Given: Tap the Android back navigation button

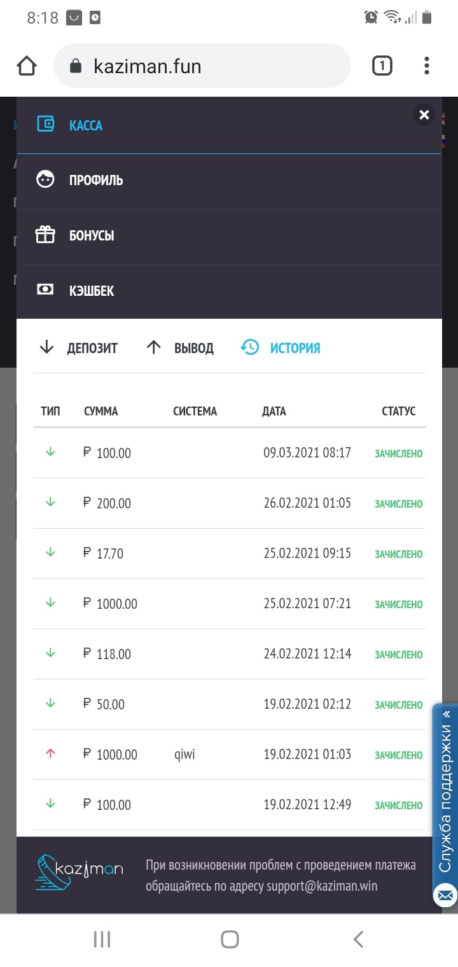Looking at the screenshot, I should point(358,939).
